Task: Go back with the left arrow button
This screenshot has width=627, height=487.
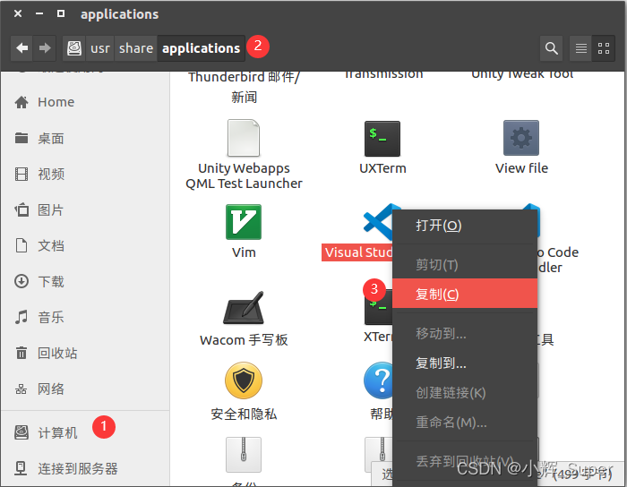Action: (22, 48)
